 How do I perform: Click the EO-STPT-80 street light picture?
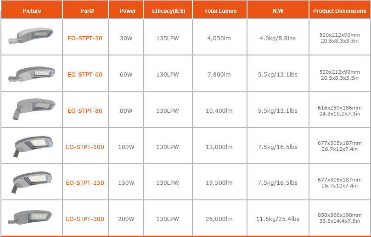coord(34,109)
